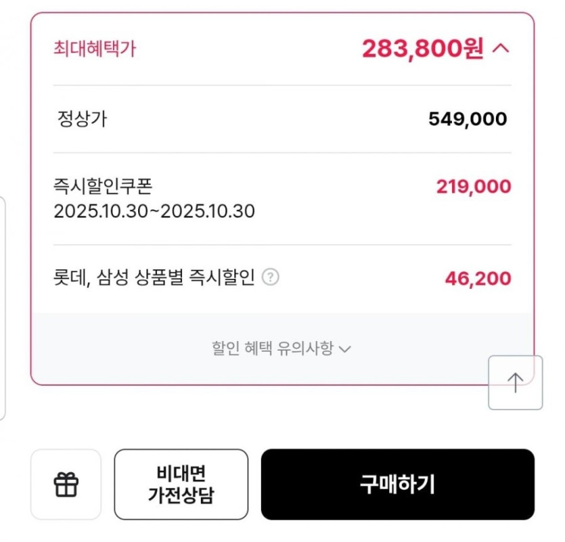Click the gift box icon button

coord(66,484)
